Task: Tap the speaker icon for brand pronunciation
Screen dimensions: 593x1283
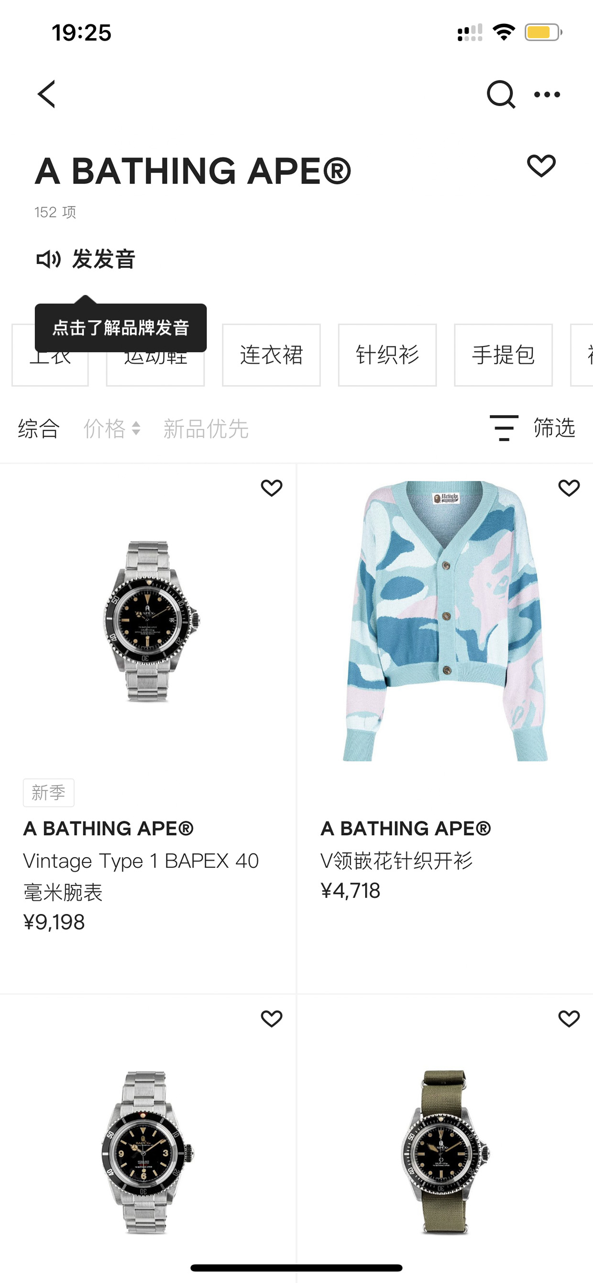Action: (49, 260)
